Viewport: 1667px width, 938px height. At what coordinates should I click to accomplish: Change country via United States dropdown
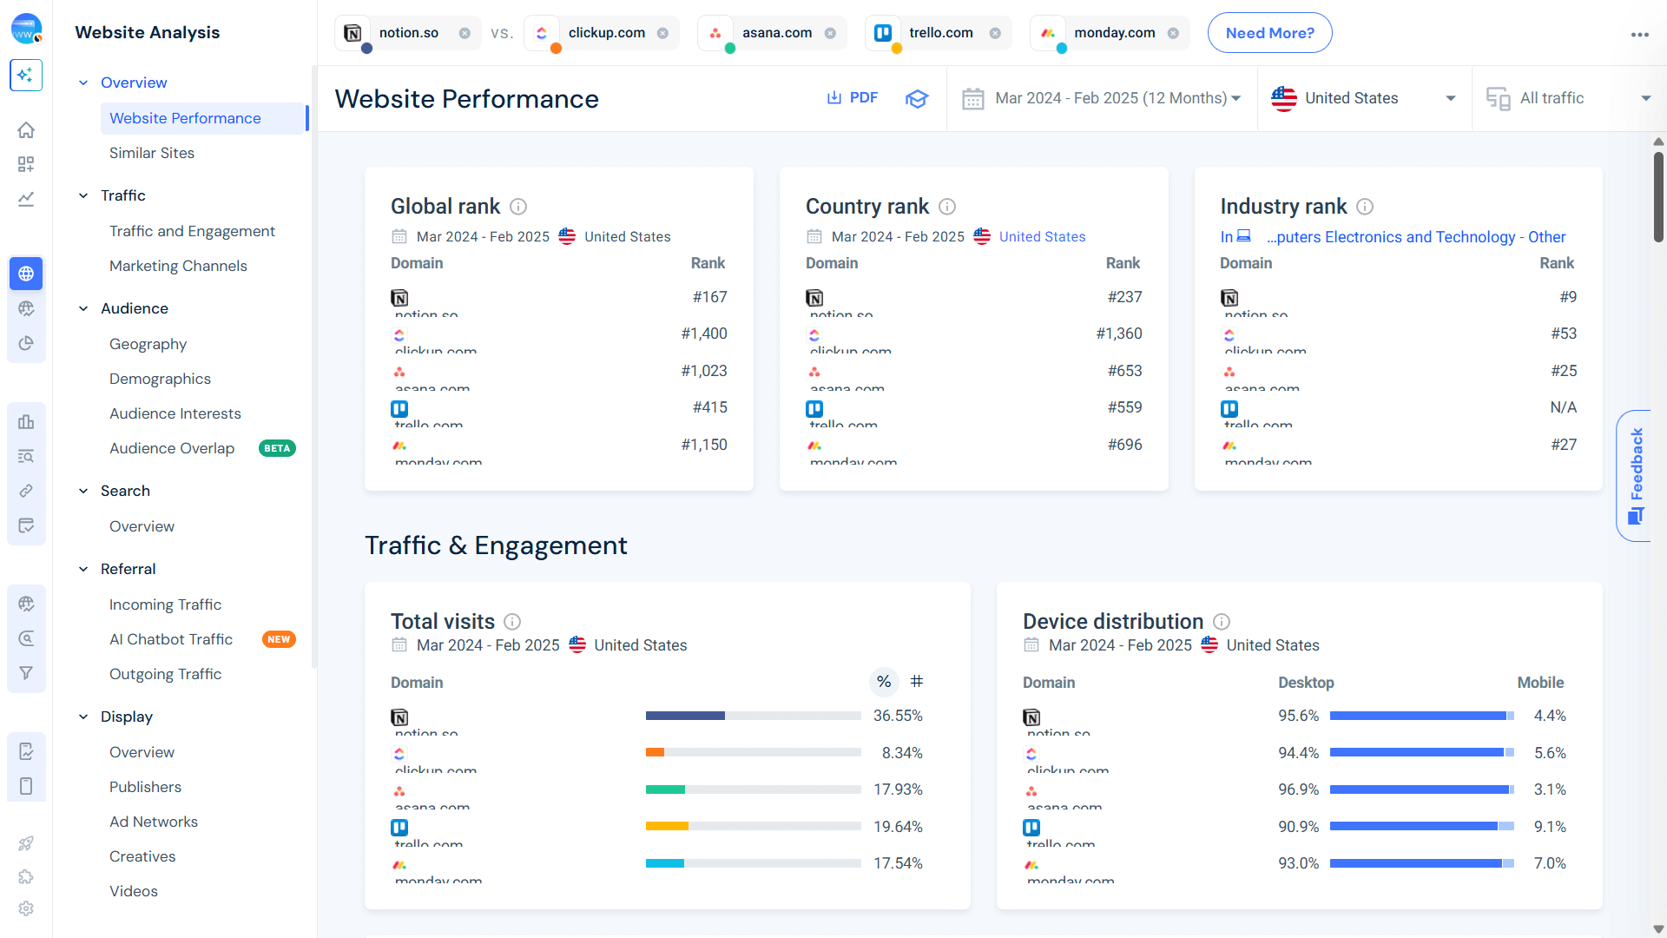coord(1363,97)
